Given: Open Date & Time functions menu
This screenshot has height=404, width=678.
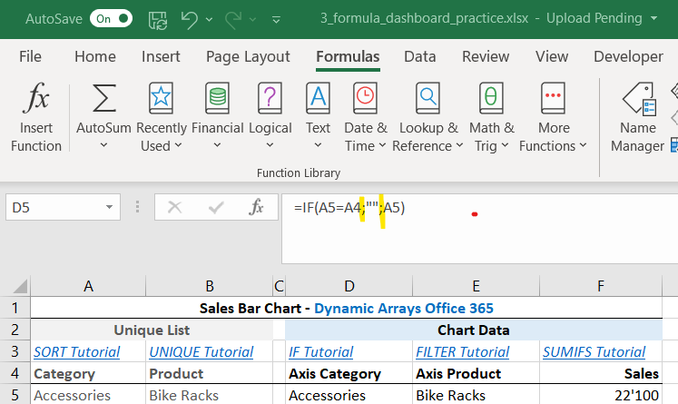Looking at the screenshot, I should click(x=366, y=117).
